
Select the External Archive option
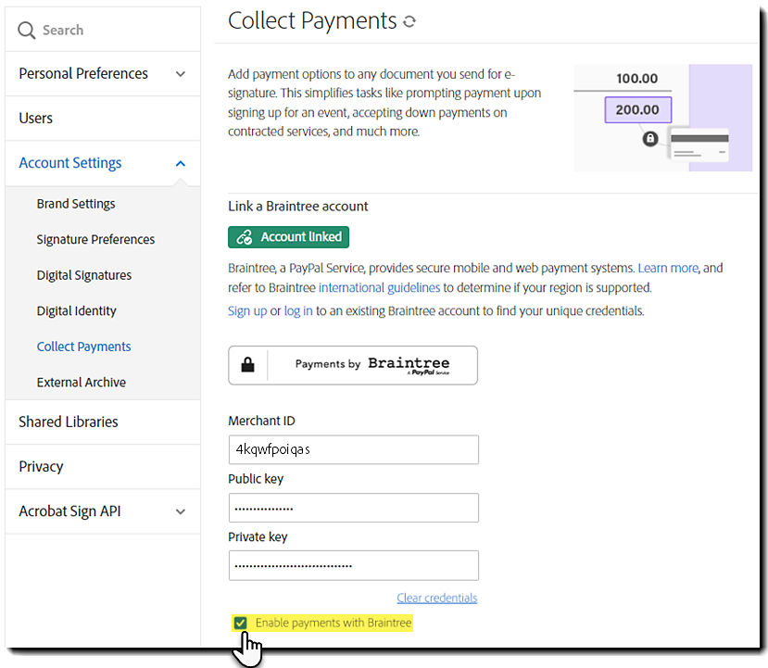[82, 382]
